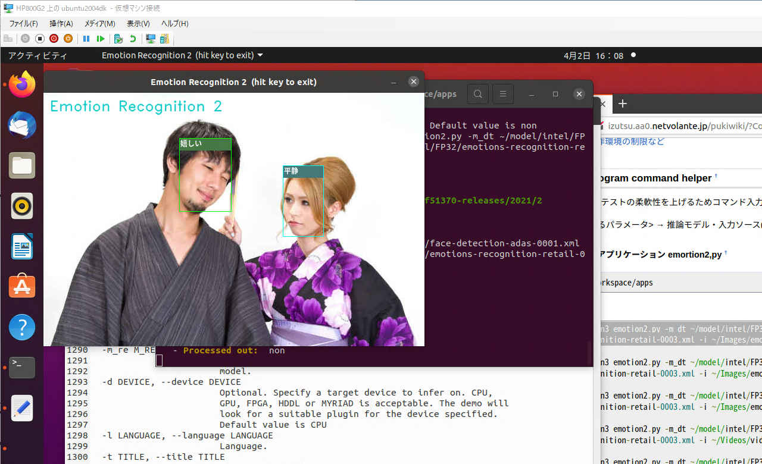Minimize the terminal window

point(532,94)
